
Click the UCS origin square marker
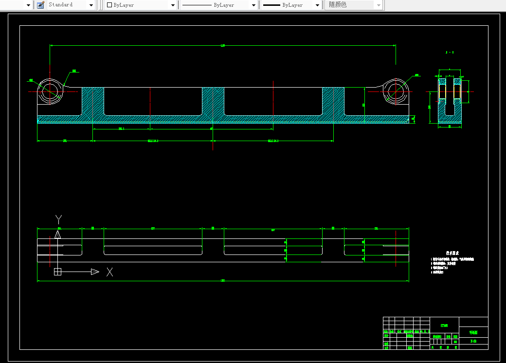57,272
